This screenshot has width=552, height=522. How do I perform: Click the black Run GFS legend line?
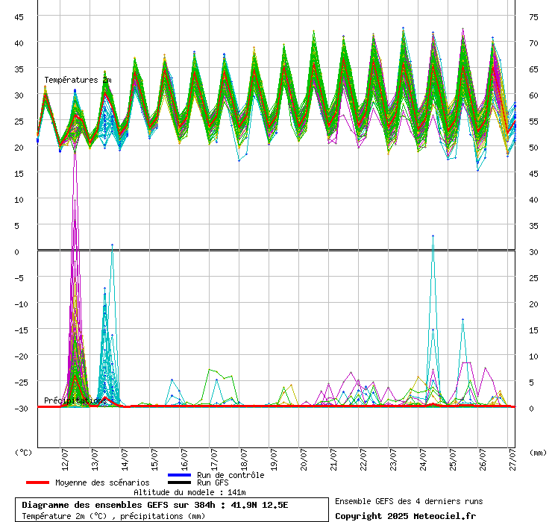pos(179,482)
